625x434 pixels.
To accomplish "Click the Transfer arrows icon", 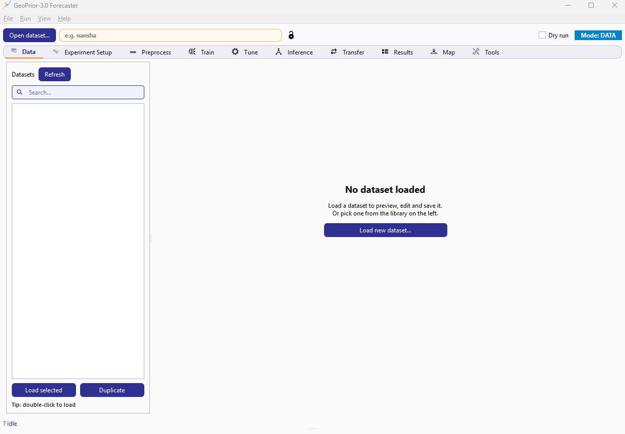I will (334, 52).
